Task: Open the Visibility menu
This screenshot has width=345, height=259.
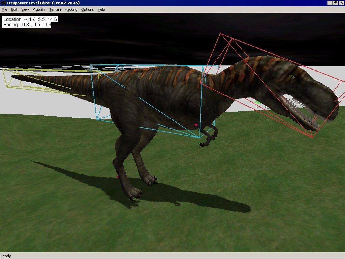Action: pos(39,9)
